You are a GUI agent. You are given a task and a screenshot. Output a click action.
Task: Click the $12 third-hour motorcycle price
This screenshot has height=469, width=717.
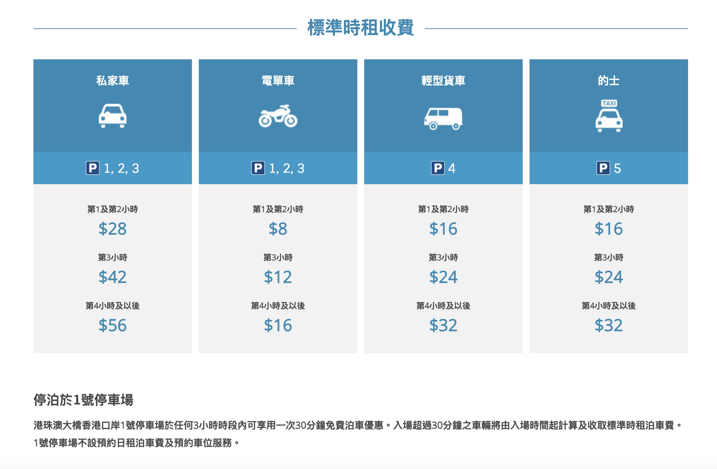[278, 277]
